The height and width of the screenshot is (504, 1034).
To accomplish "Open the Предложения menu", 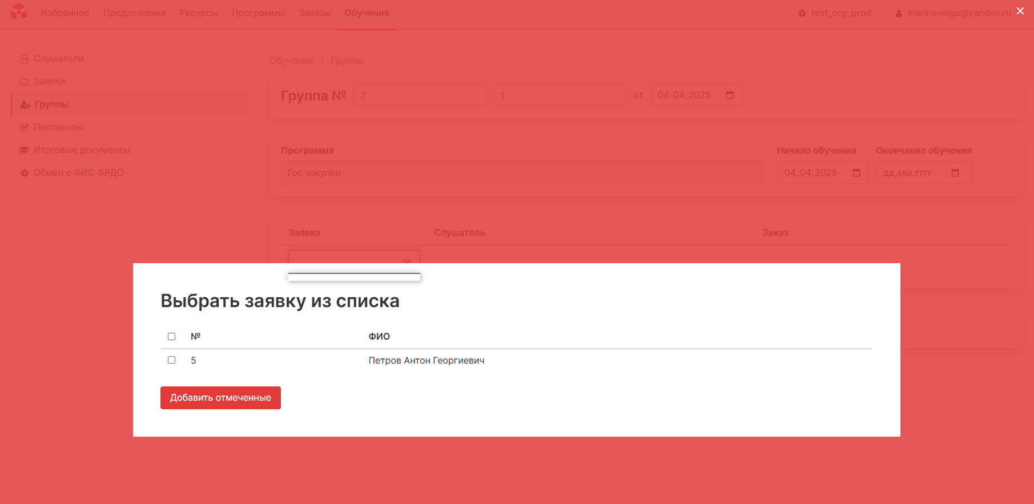I will point(134,13).
